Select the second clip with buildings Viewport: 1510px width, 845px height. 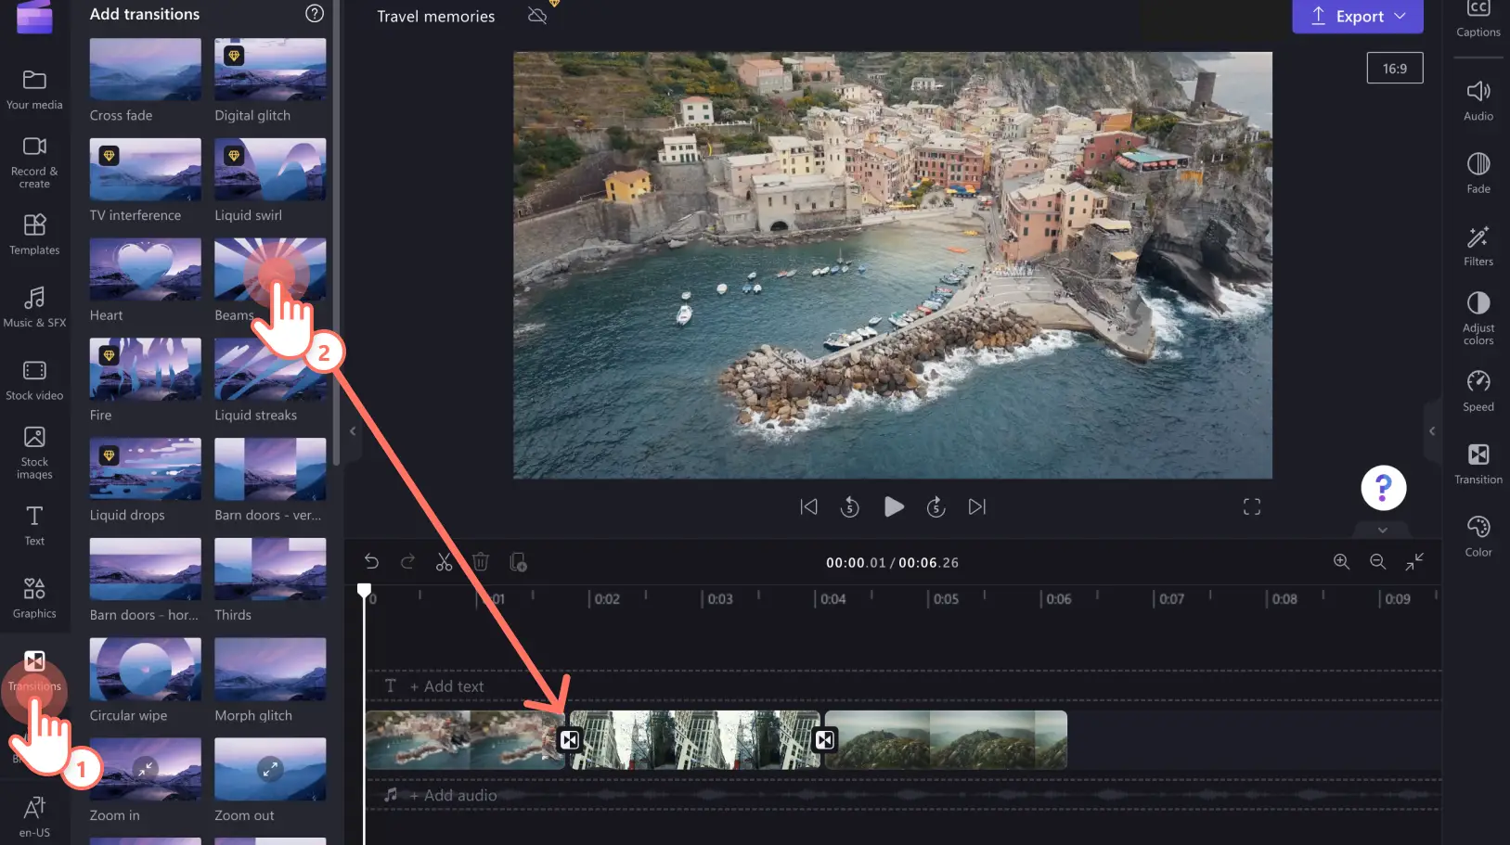[x=695, y=739]
